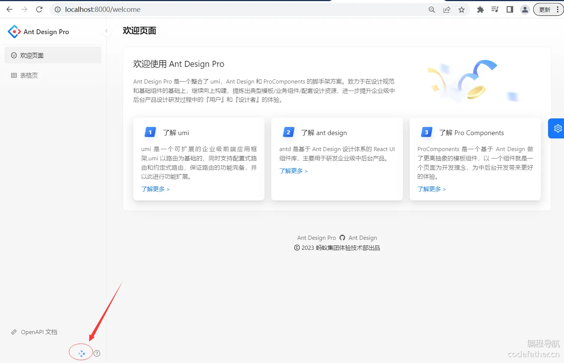Screen dimensions: 564x363
Task: Click 了解更多 link in the umi card
Action: coord(155,189)
